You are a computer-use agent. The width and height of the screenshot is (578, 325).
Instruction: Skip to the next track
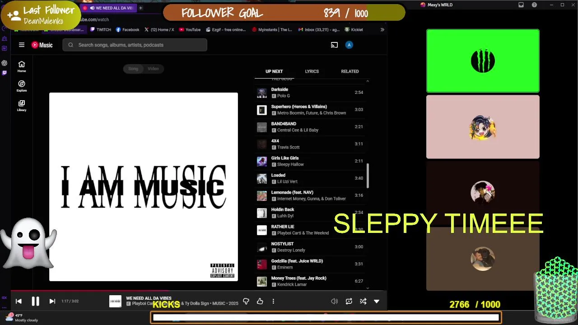[52, 301]
